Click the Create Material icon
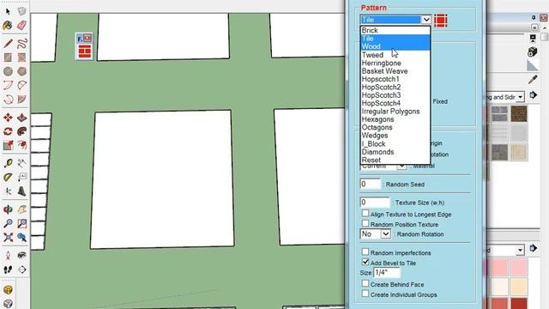Image resolution: width=549 pixels, height=309 pixels. pyautogui.click(x=532, y=51)
